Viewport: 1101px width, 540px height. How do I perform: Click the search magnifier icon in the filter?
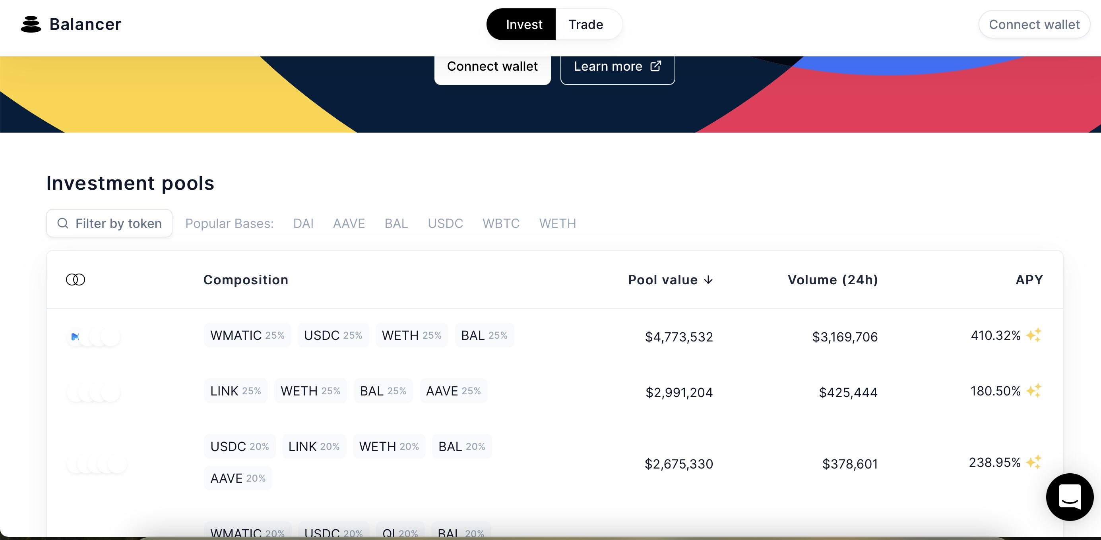pos(63,223)
